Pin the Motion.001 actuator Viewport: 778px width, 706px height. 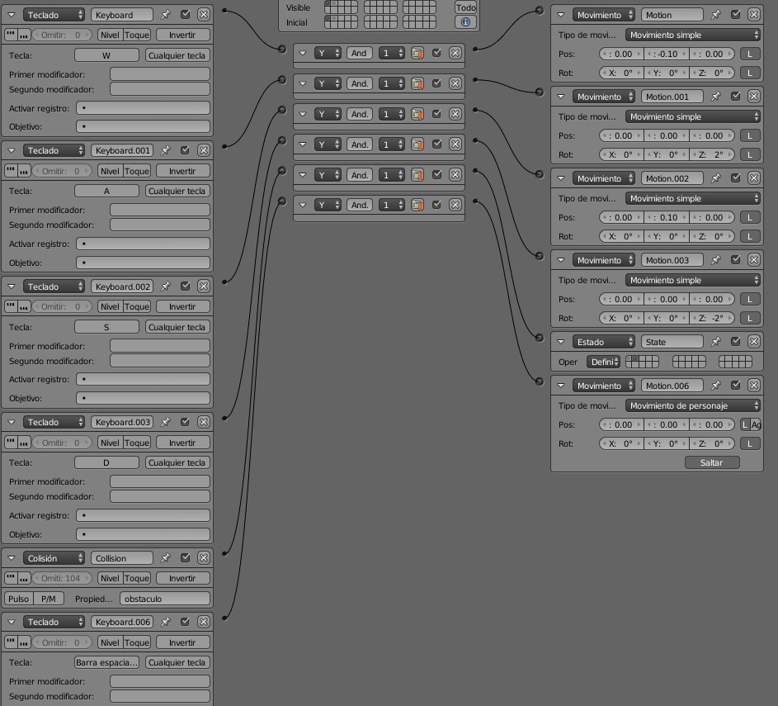(x=716, y=97)
